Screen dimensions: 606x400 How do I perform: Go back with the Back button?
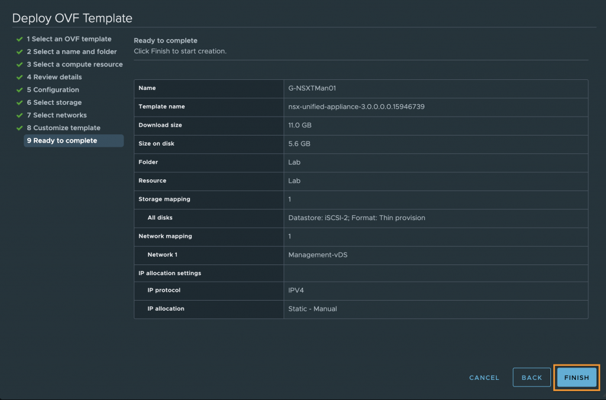531,378
